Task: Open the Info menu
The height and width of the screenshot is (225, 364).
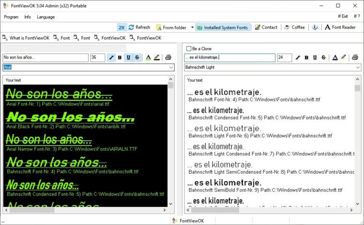Action: pos(27,17)
